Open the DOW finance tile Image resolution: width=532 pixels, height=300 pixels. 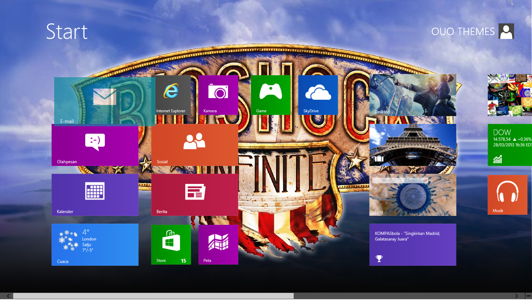point(510,145)
